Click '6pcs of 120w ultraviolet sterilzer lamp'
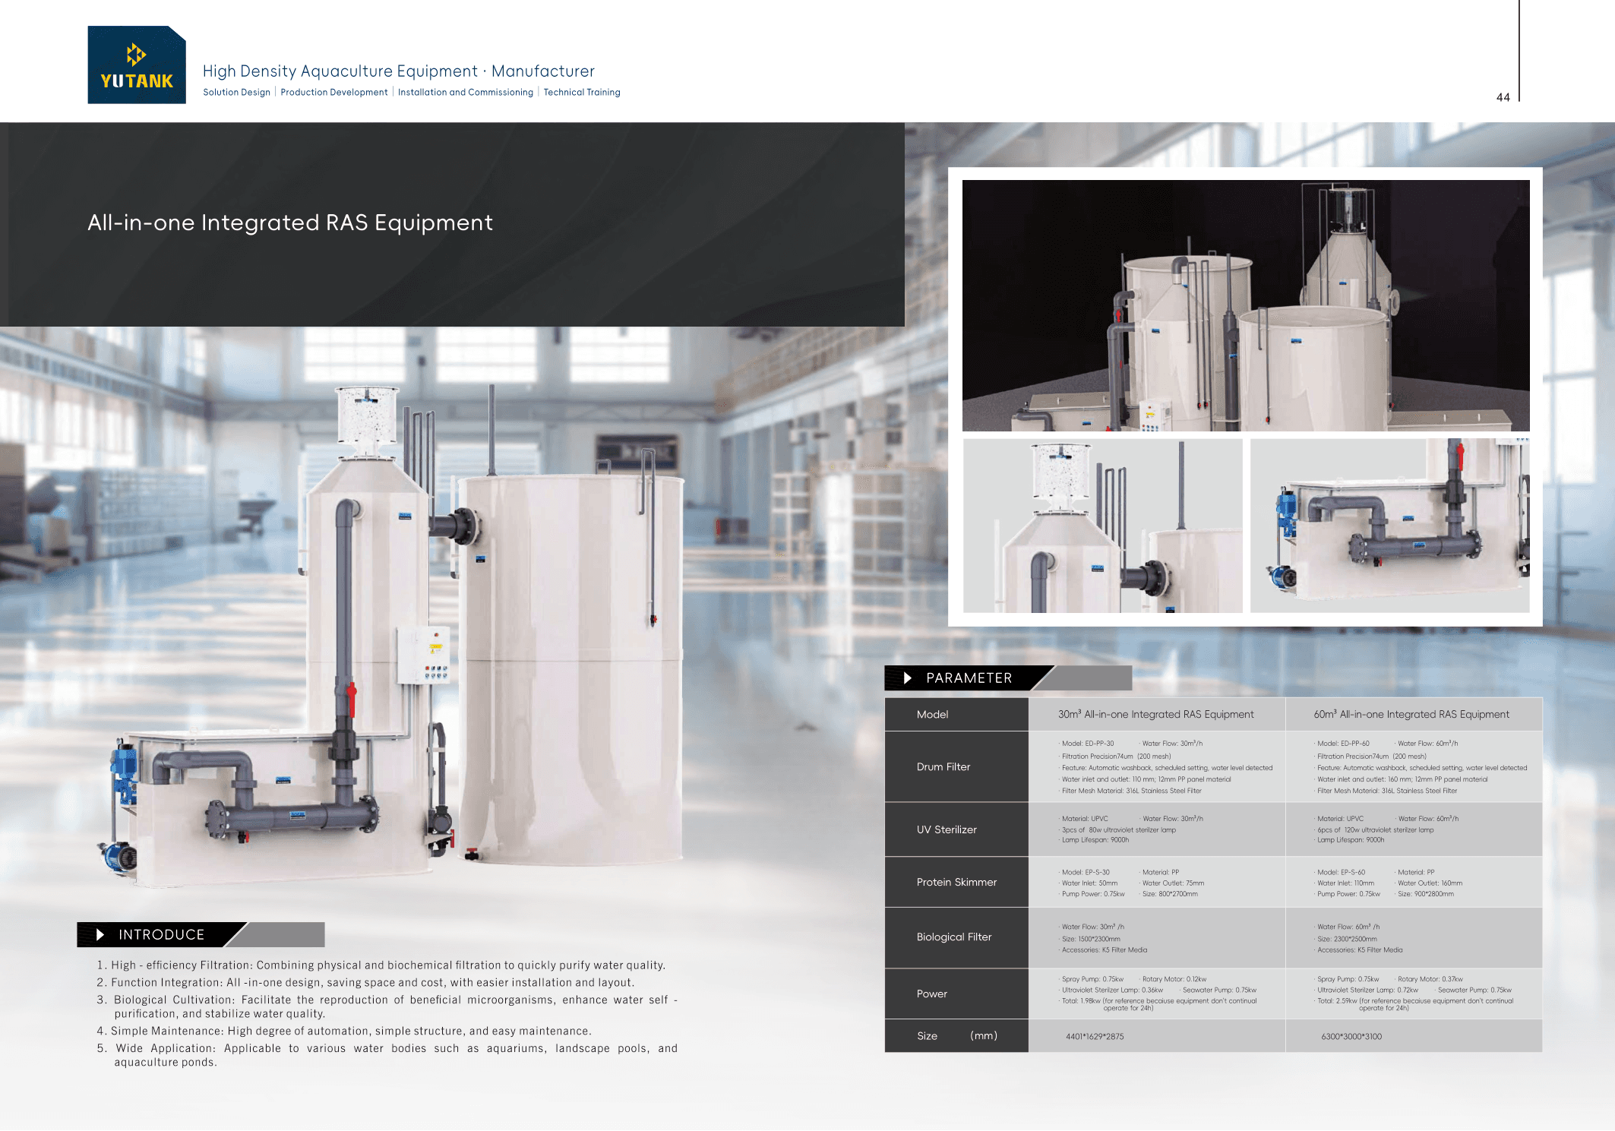 tap(1375, 830)
